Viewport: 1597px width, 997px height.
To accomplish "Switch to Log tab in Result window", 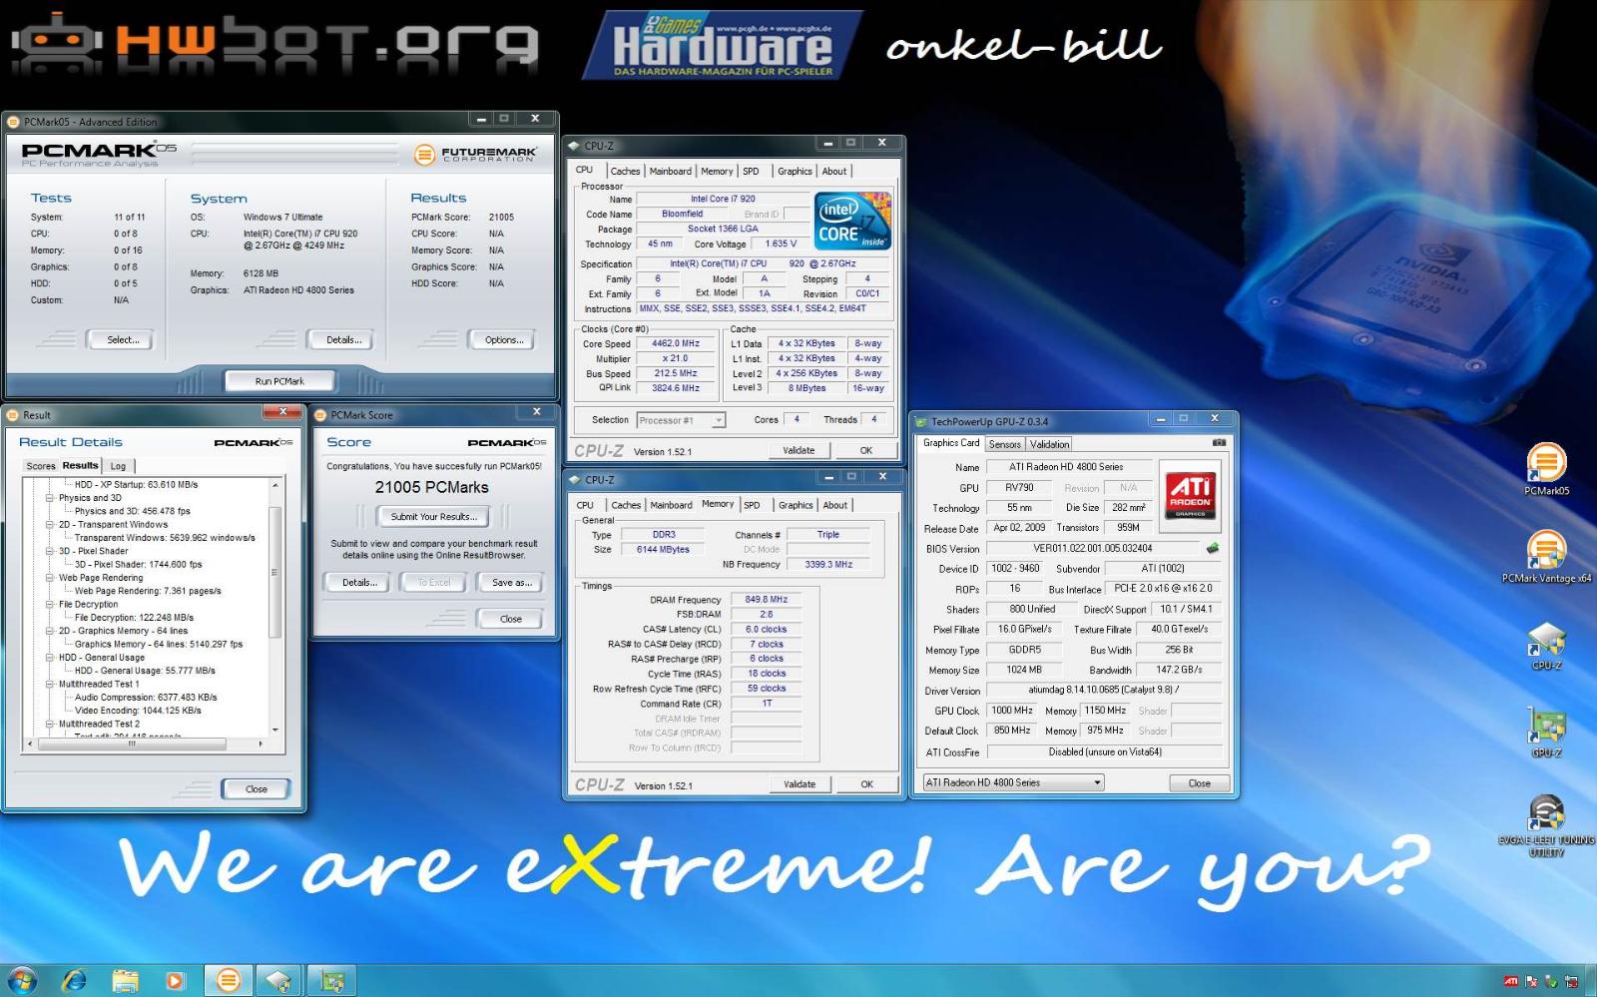I will click(118, 466).
